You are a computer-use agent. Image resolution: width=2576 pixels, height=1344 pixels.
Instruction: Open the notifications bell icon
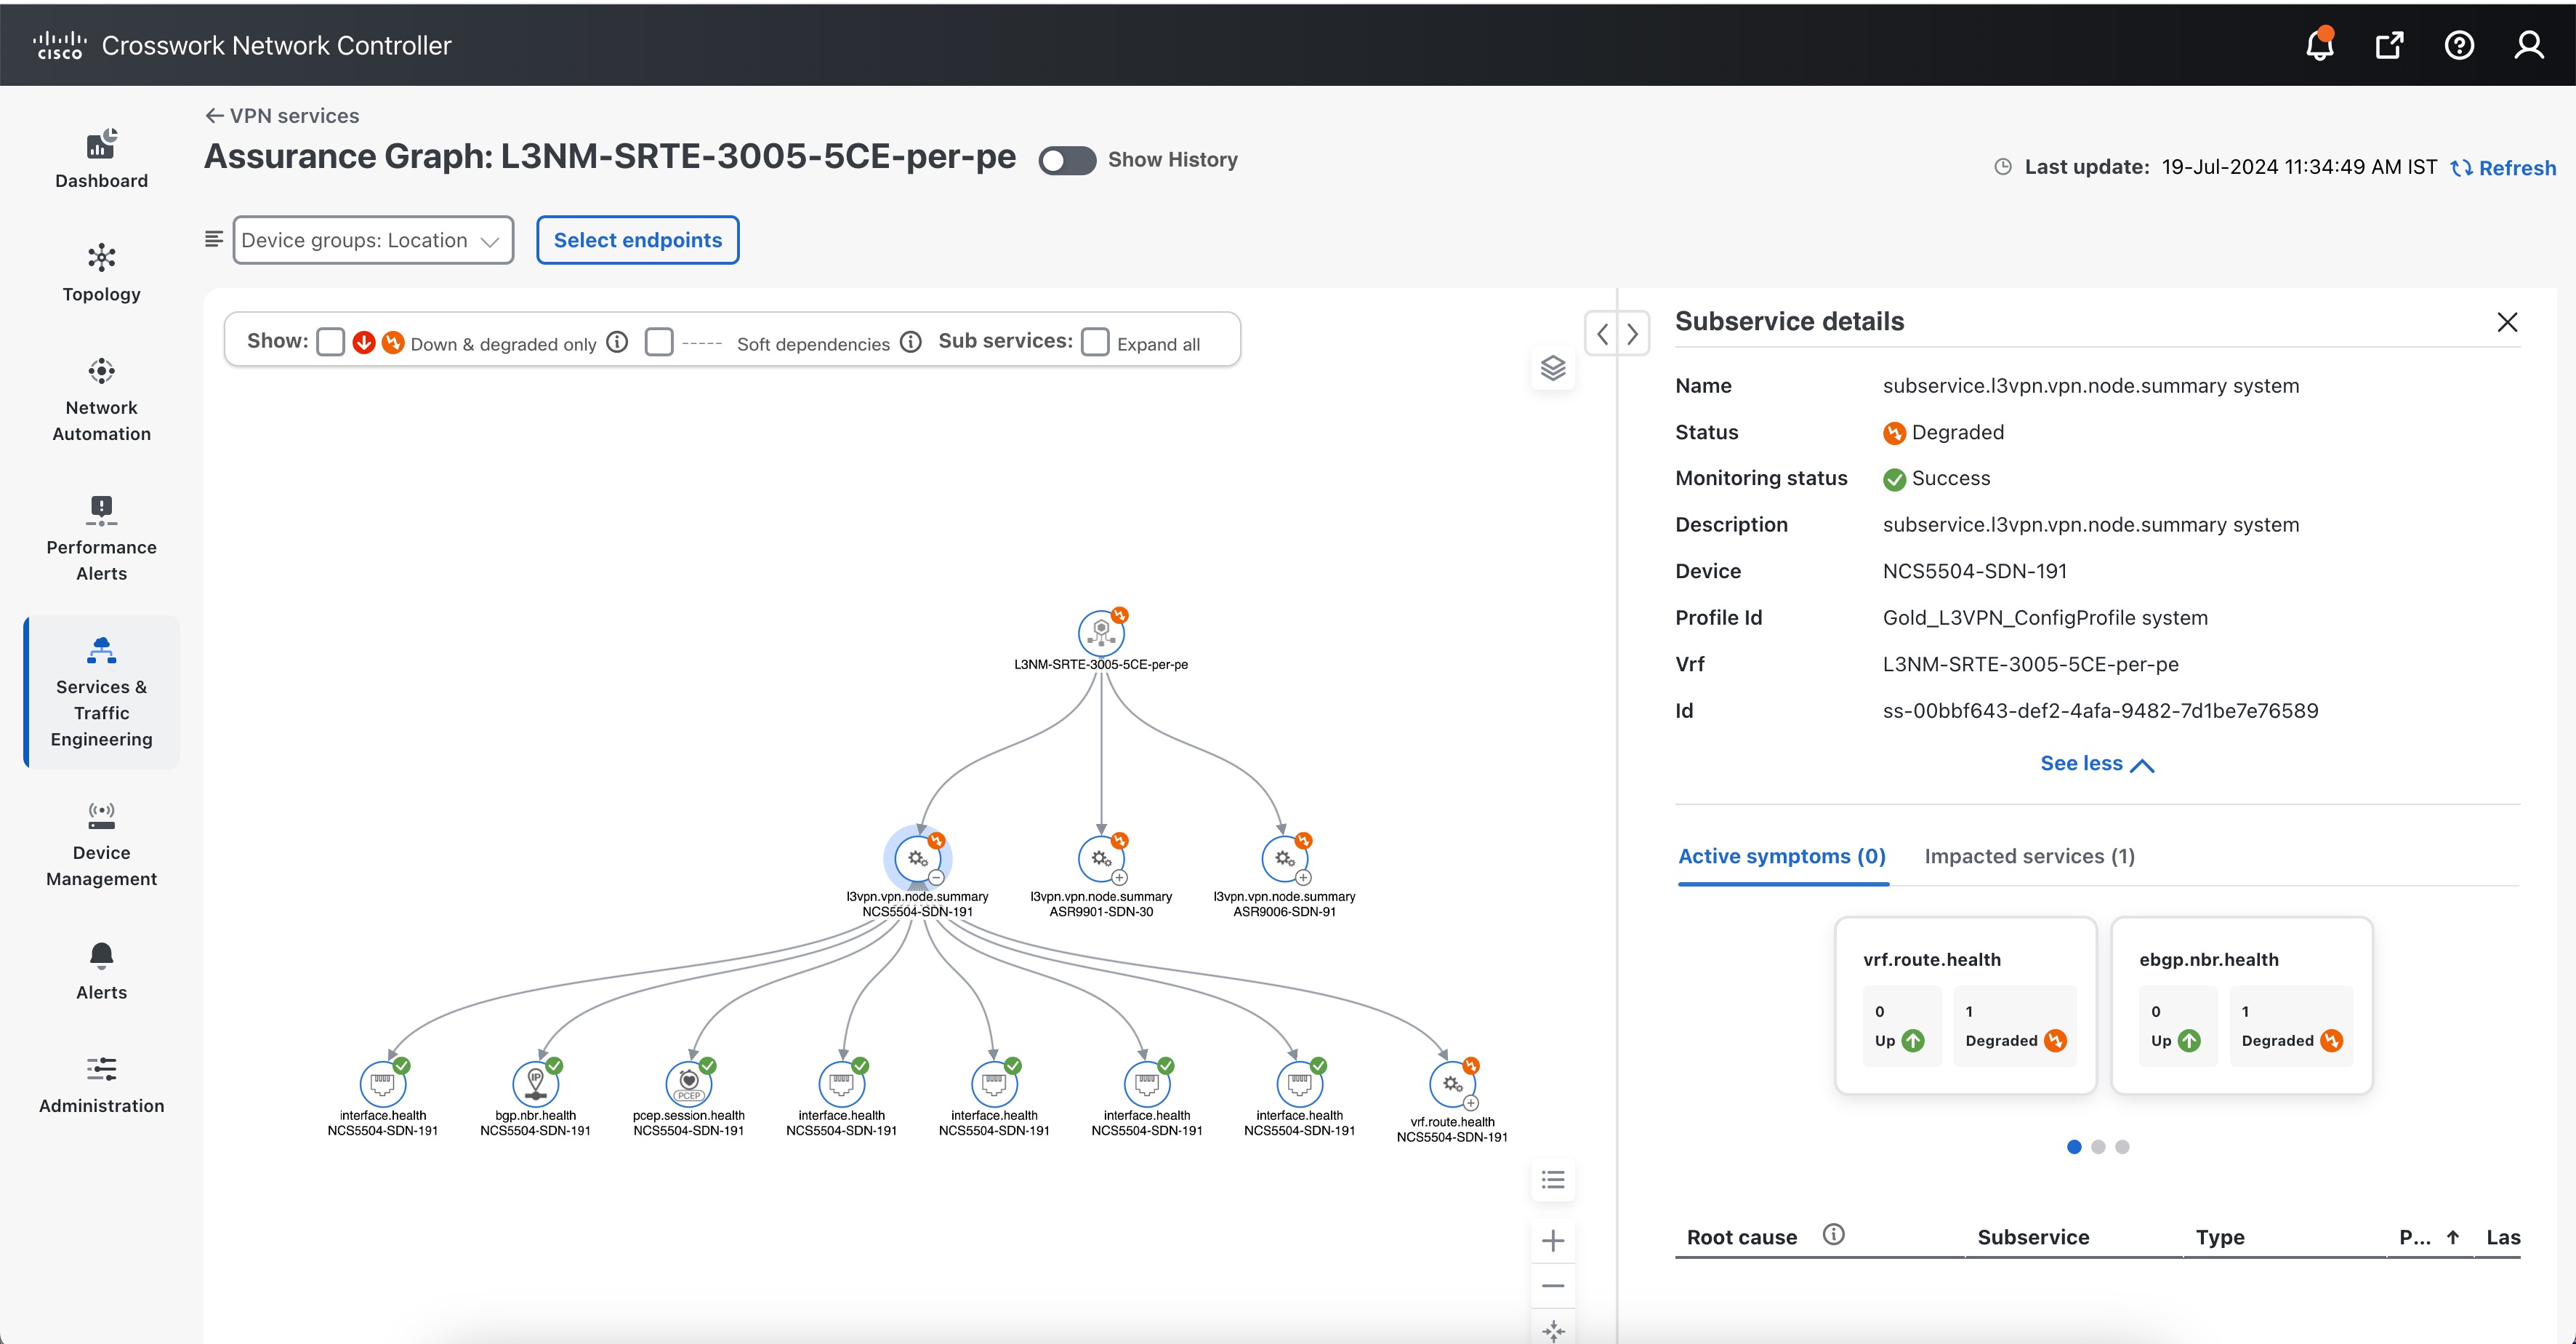click(x=2319, y=45)
